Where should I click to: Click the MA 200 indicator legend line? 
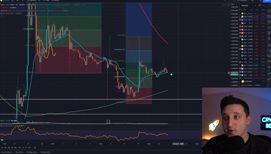[x=11, y=13]
